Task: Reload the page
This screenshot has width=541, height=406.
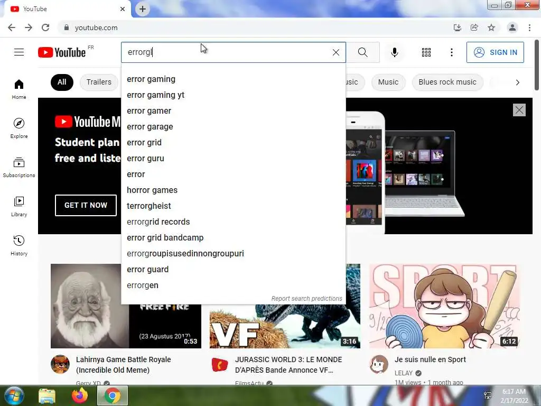Action: click(x=45, y=27)
